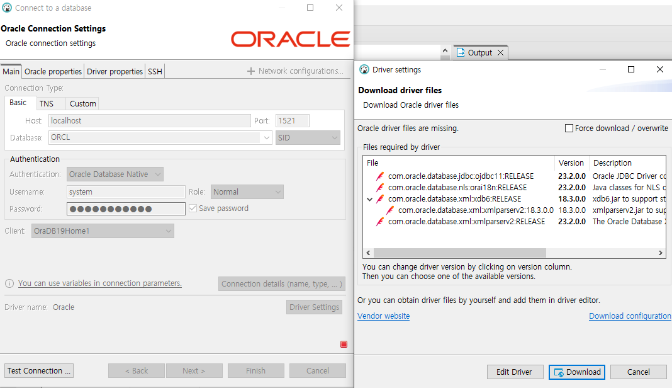Click the File column header
672x388 pixels.
point(459,163)
